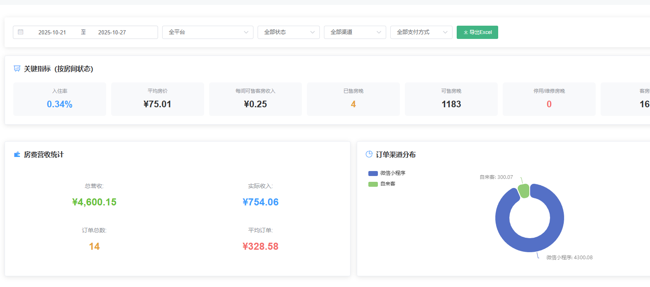This screenshot has height=287, width=650.
Task: Click the 已售房晚 metric card
Action: tap(353, 99)
